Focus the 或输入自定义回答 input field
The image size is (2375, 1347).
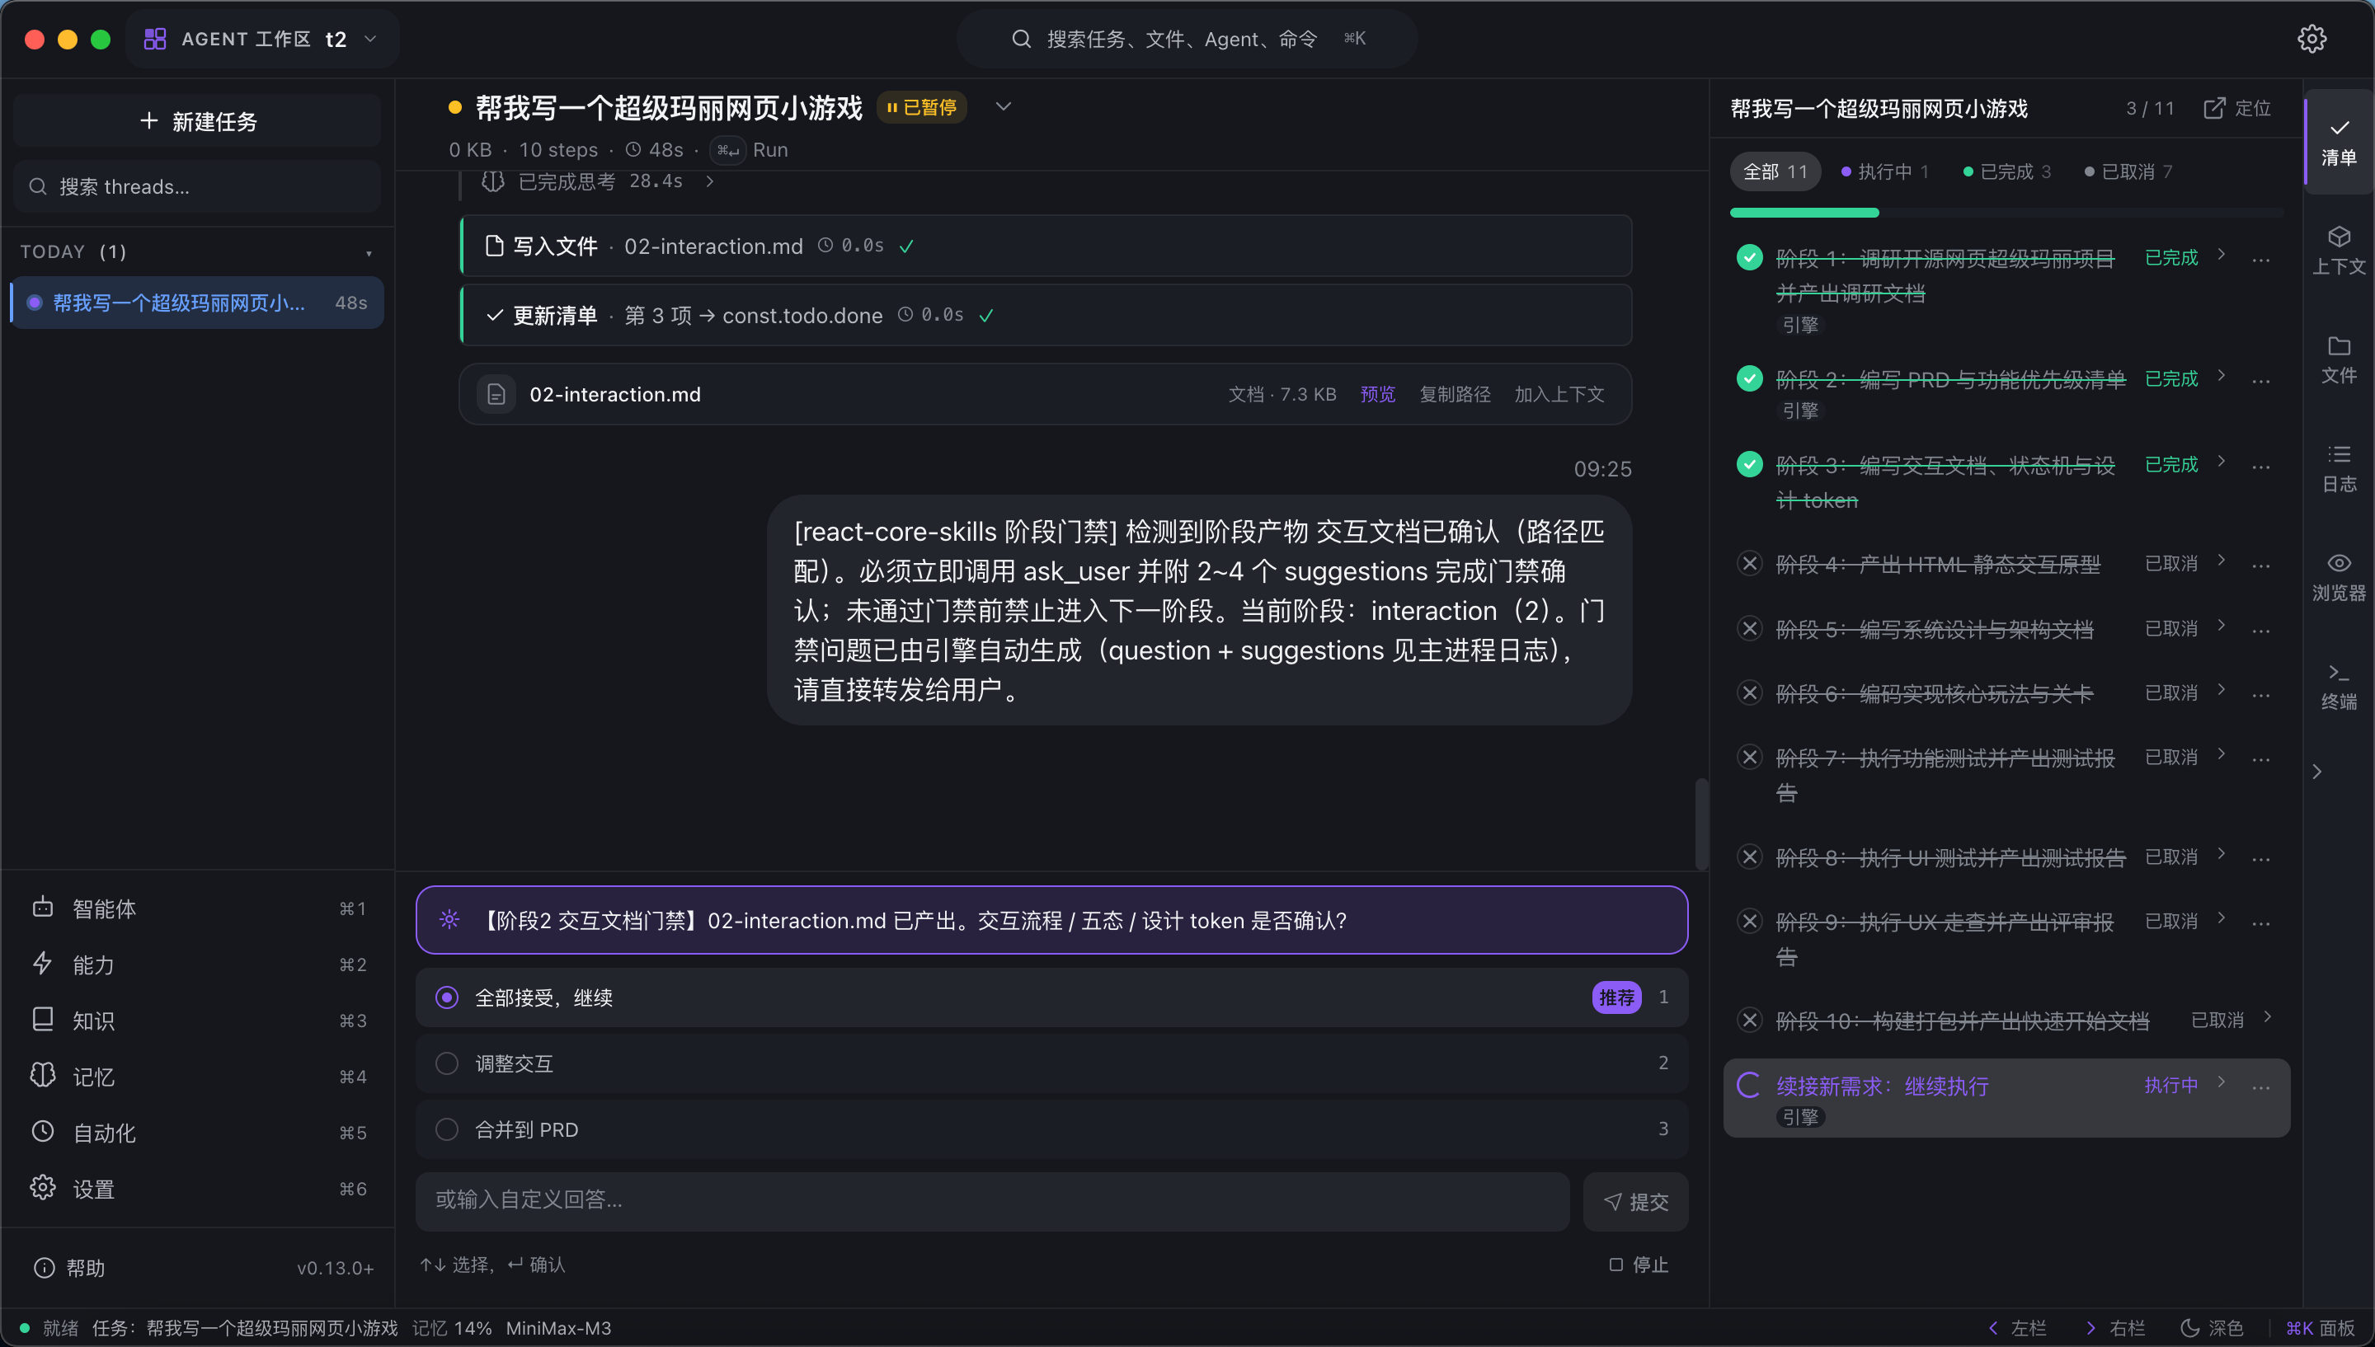click(x=992, y=1201)
